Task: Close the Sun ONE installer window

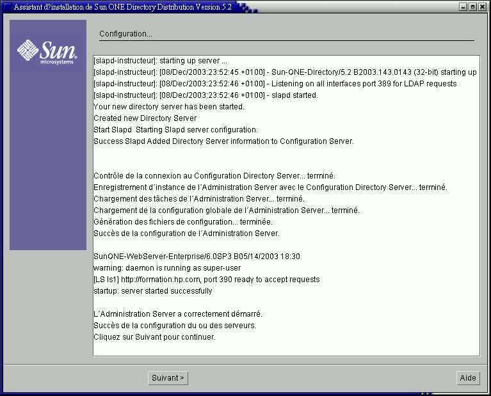Action: click(482, 6)
